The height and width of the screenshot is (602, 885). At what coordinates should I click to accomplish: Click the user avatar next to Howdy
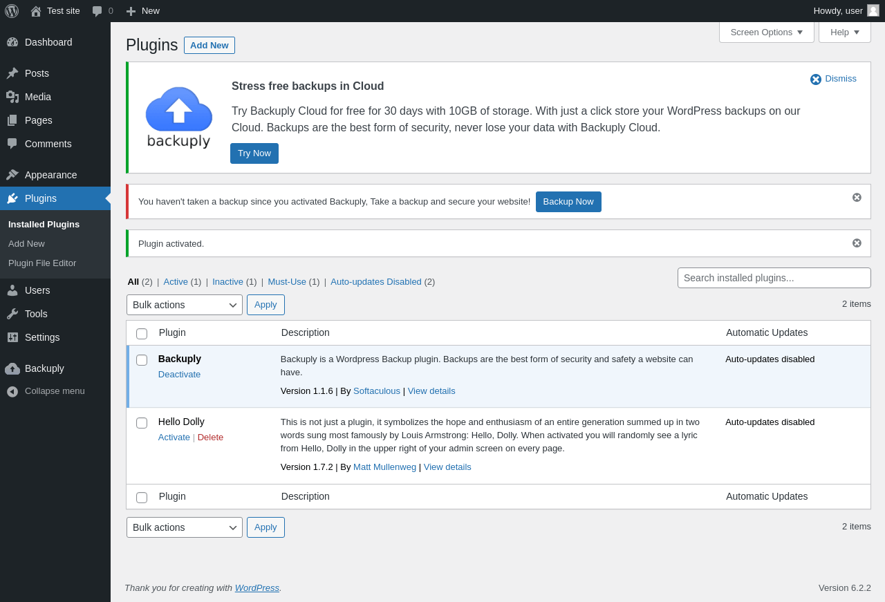[x=873, y=10]
